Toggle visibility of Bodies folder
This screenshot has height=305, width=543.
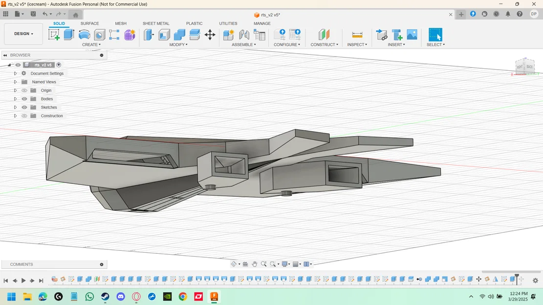click(24, 99)
